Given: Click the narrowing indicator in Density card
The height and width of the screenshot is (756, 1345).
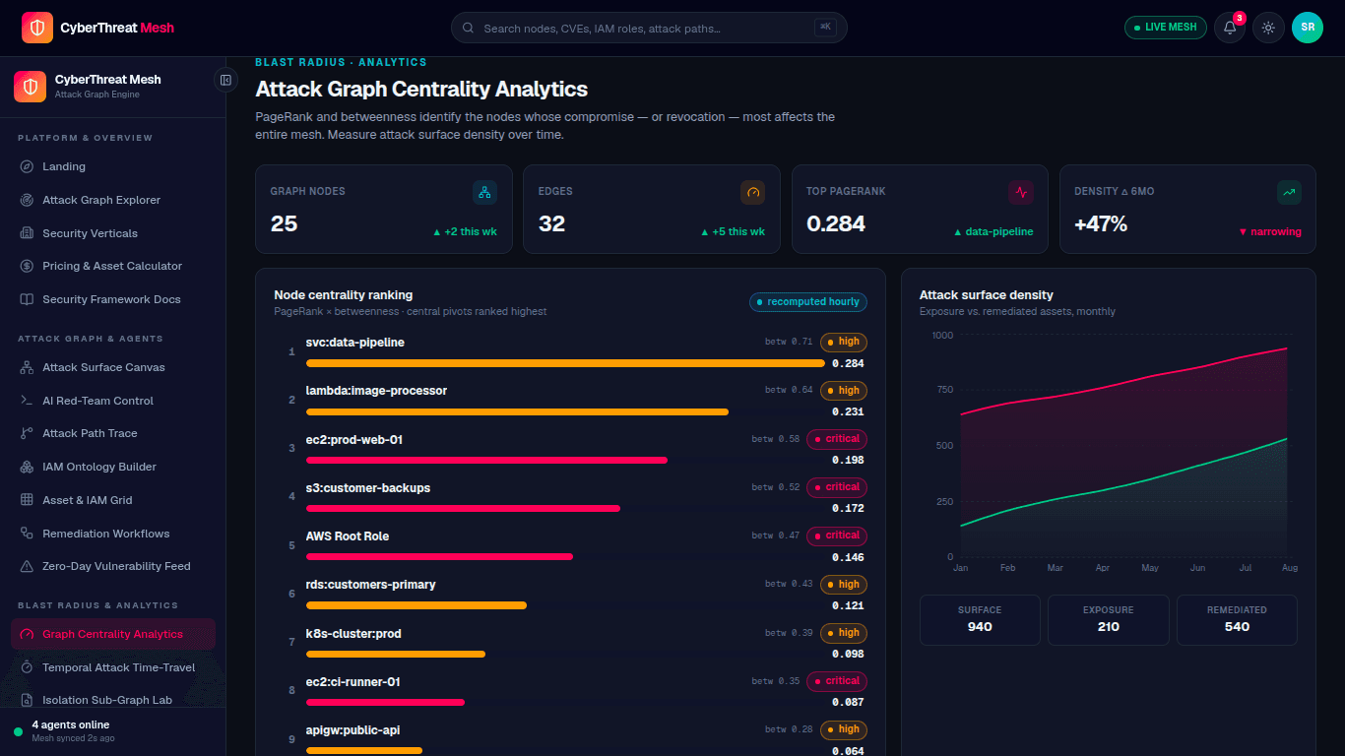Looking at the screenshot, I should click(1270, 232).
